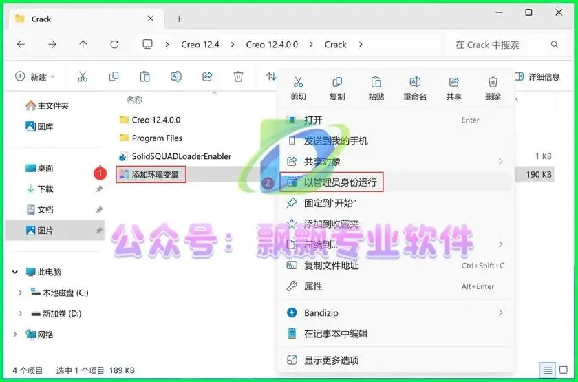Choose 复制文件地址

[396, 266]
